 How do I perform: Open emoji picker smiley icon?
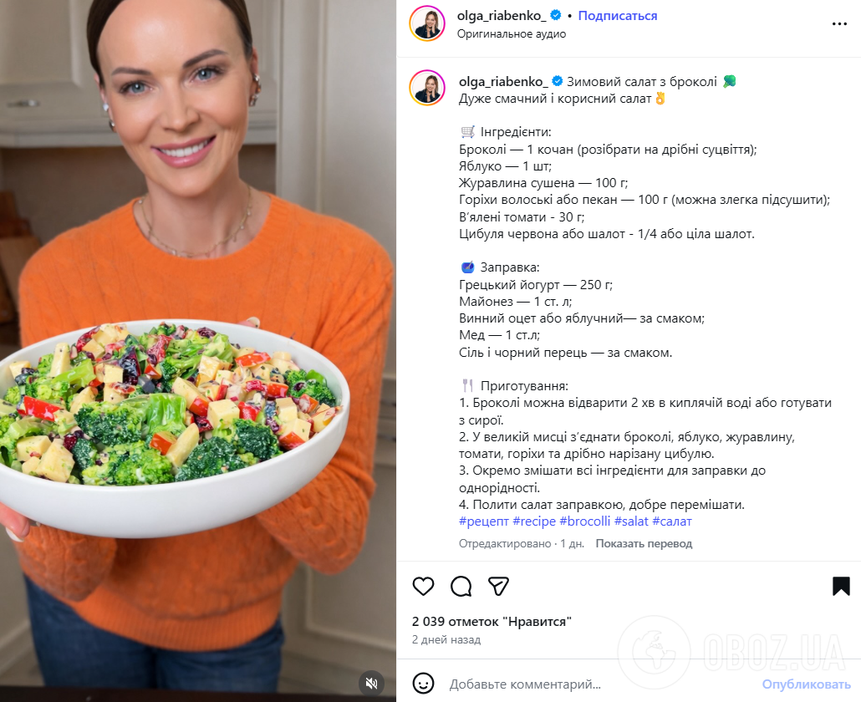pos(423,684)
